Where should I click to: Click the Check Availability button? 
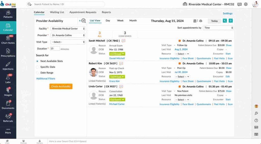[x=61, y=86]
